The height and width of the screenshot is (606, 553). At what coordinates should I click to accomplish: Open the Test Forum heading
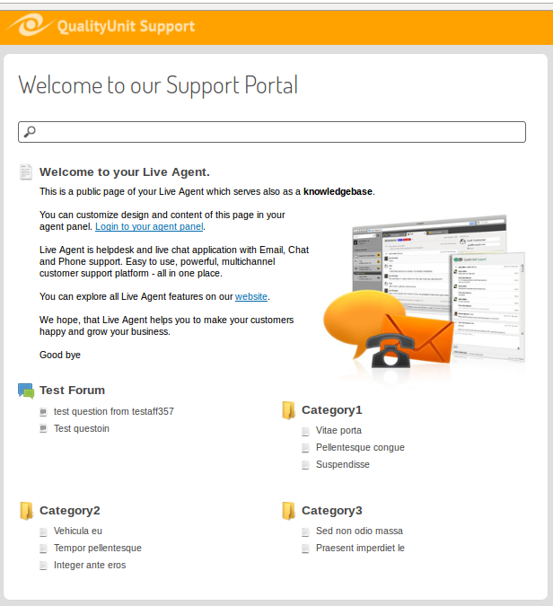(x=72, y=391)
